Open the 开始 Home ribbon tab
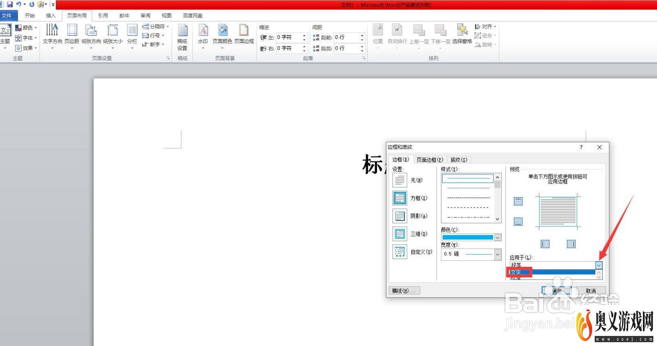Viewport: 657px width, 346px height. [30, 16]
